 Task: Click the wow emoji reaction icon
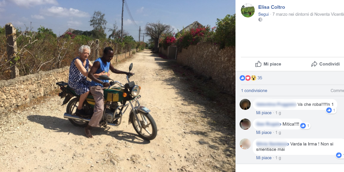coord(253,78)
